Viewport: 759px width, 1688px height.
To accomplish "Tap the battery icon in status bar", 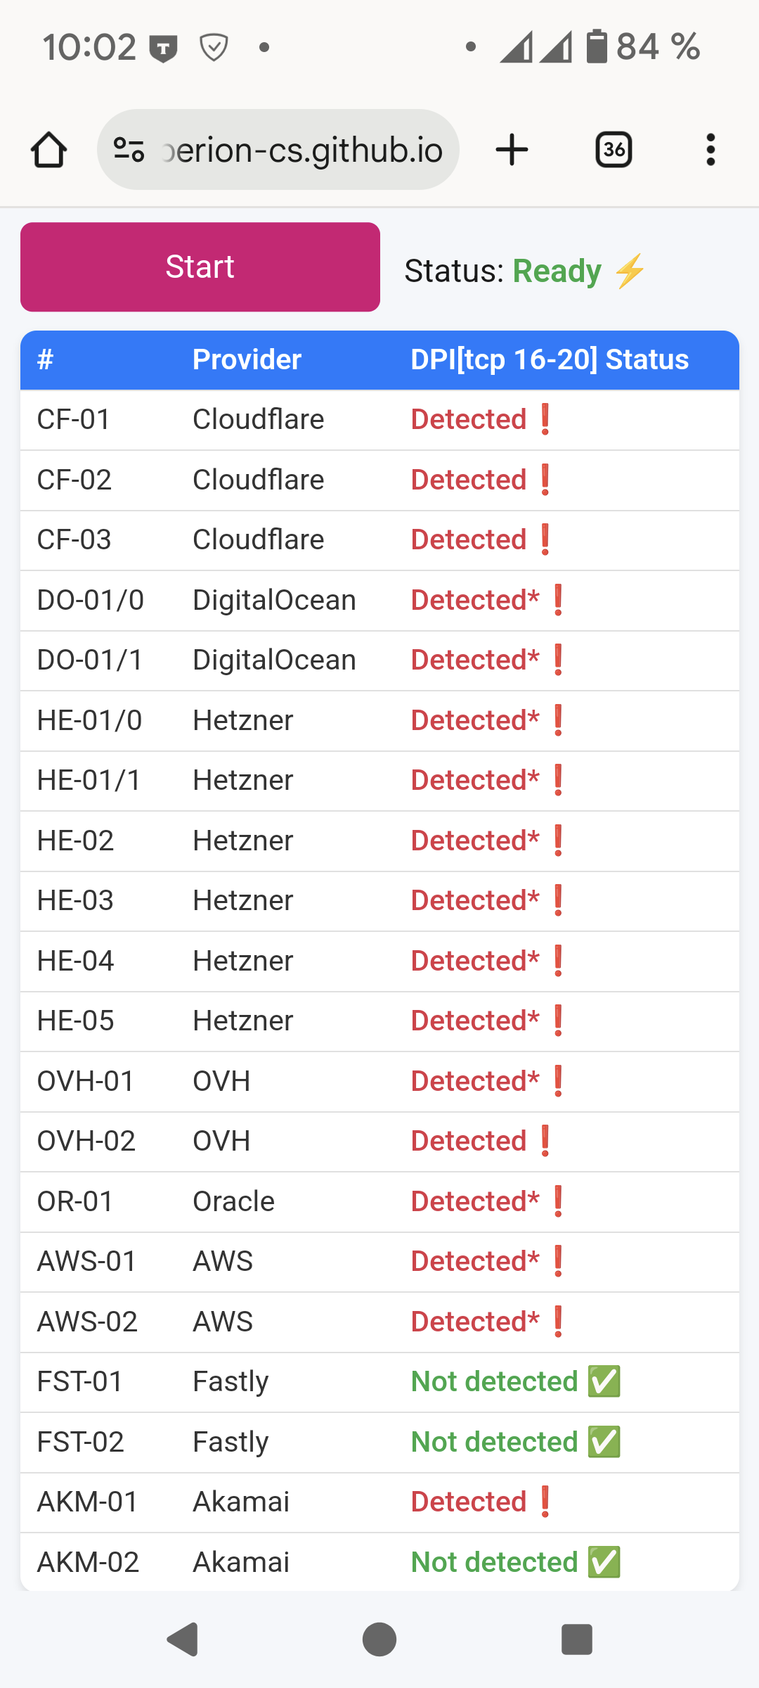I will click(597, 47).
